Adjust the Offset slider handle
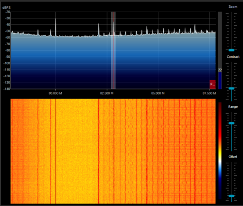The height and width of the screenshot is (206, 243). click(x=231, y=196)
